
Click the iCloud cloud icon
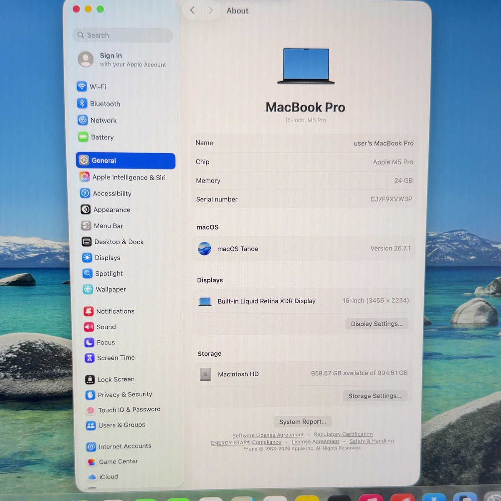click(x=92, y=477)
